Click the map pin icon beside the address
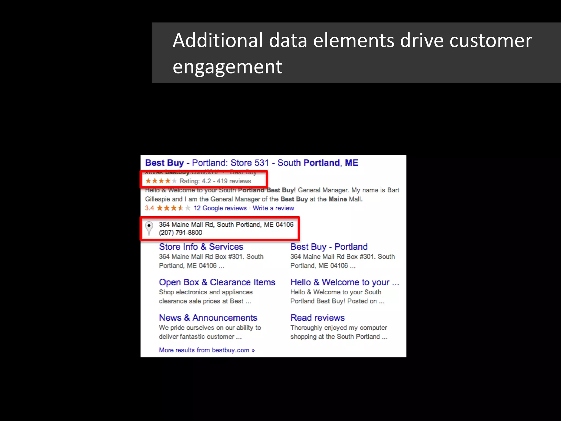This screenshot has width=561, height=421. click(149, 228)
